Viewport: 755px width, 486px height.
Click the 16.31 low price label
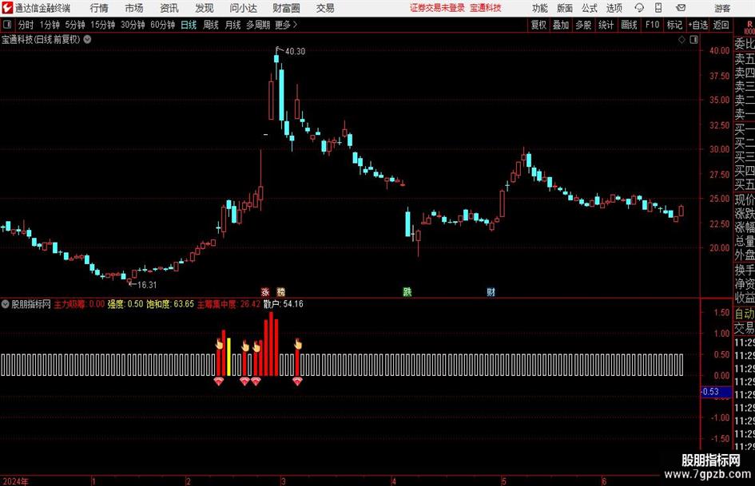point(147,285)
